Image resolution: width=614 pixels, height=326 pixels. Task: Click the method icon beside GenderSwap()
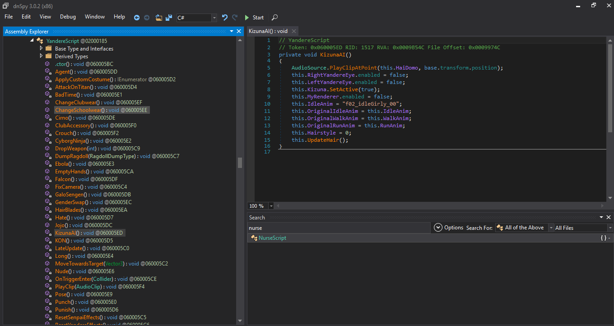point(47,202)
